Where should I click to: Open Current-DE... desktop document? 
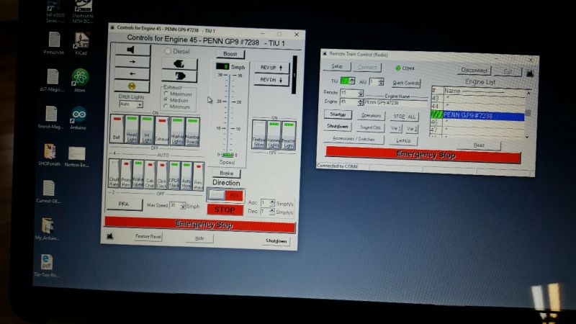coord(48,192)
